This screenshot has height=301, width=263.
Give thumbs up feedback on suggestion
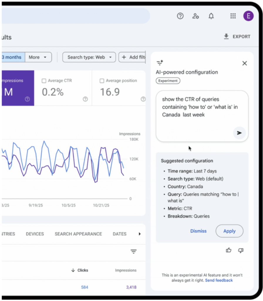(229, 250)
